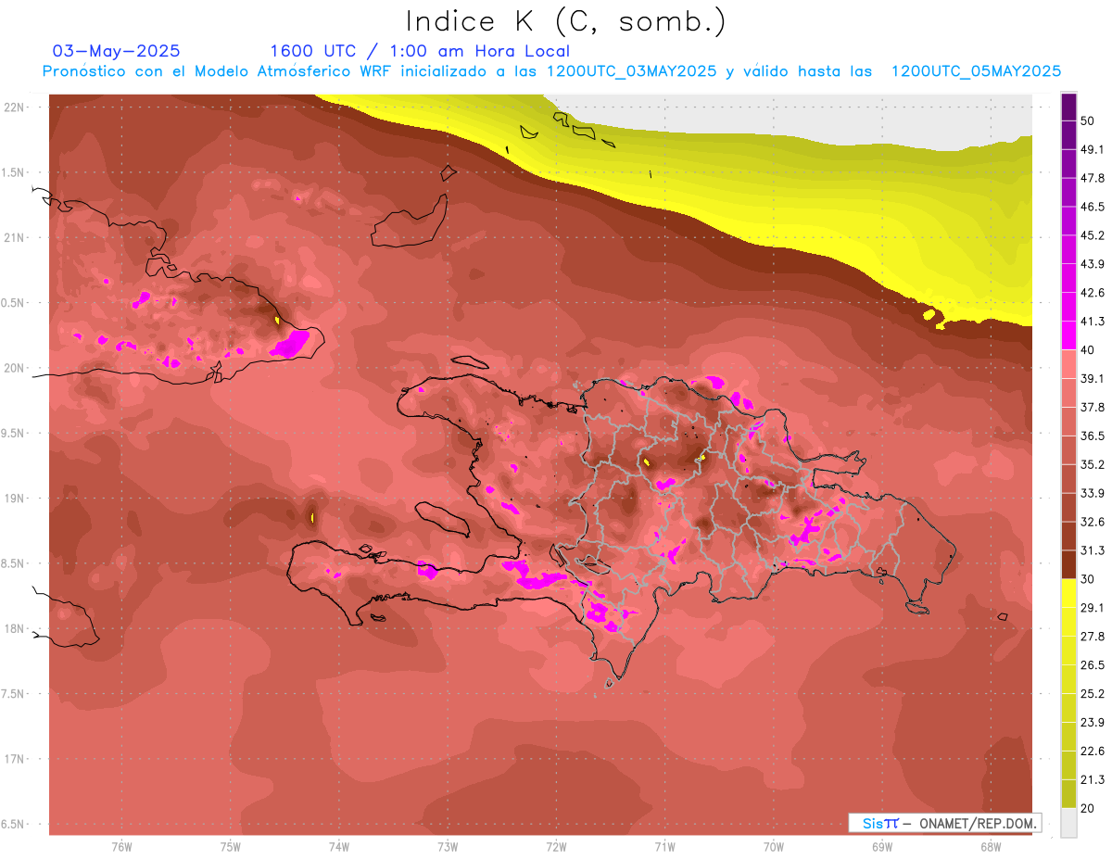Select the colorbar value "23.9"
The image size is (1112, 859).
pos(1093,723)
